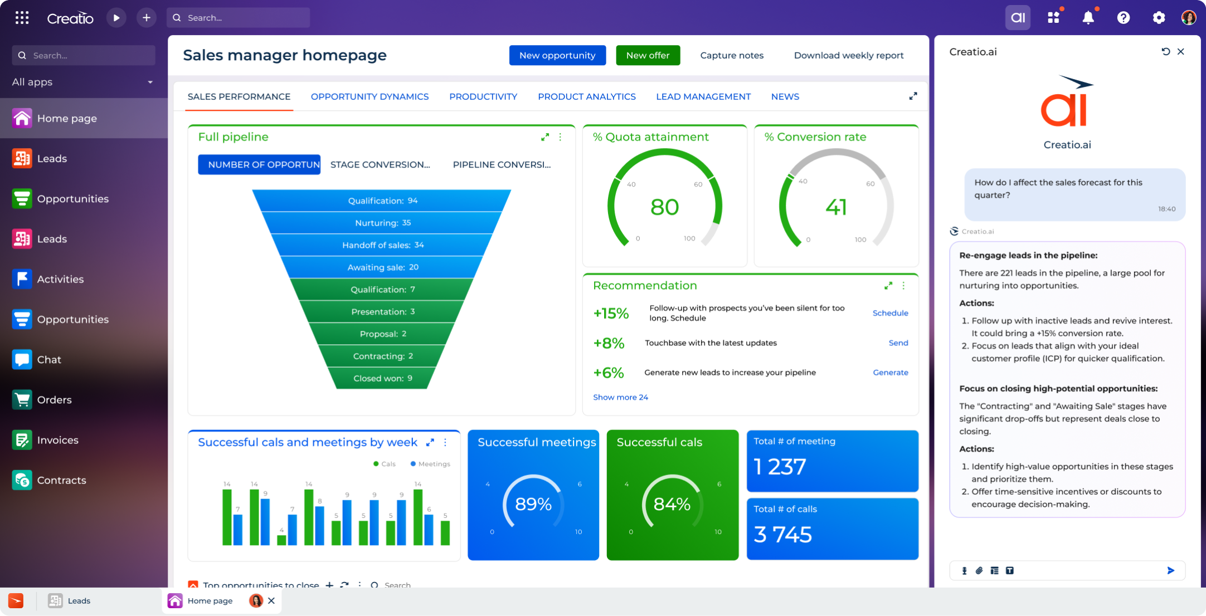Open the Contracts section in the sidebar
The width and height of the screenshot is (1206, 616).
61,480
